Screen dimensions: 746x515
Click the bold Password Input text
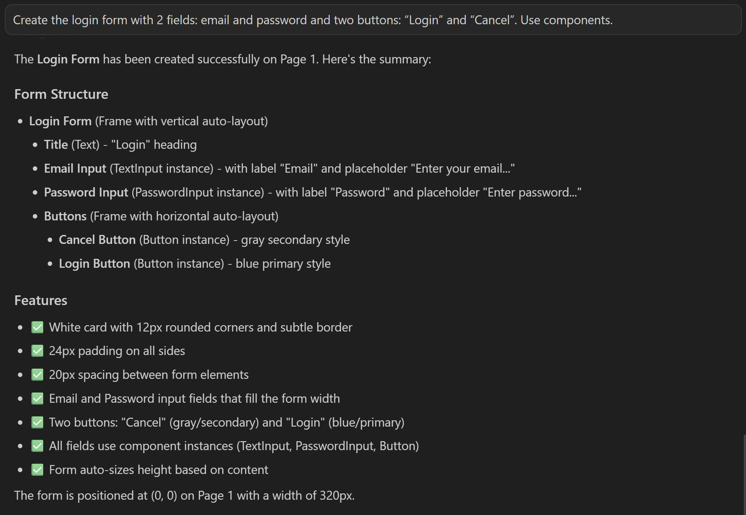pyautogui.click(x=86, y=192)
